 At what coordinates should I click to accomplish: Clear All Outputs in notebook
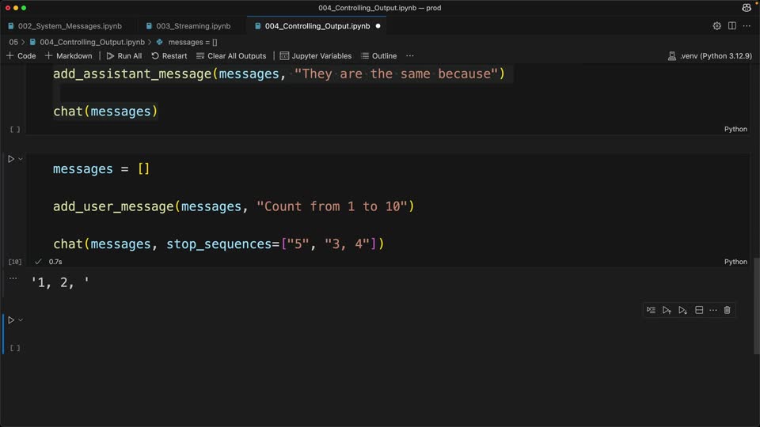click(231, 55)
